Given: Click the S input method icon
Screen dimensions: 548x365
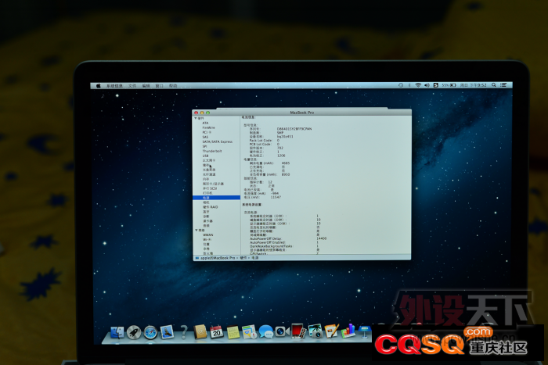Looking at the screenshot, I should click(436, 85).
